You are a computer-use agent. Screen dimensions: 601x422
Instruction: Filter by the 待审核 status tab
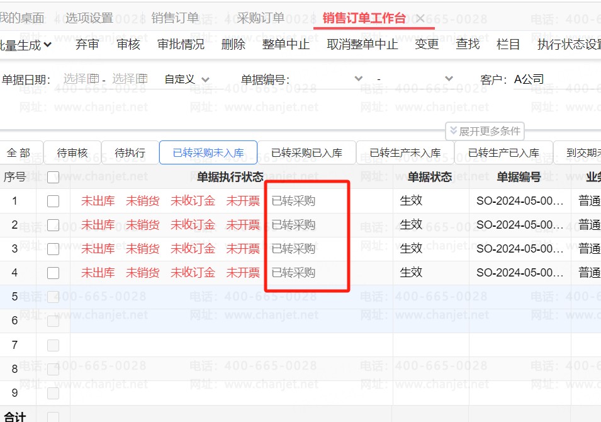(x=72, y=152)
